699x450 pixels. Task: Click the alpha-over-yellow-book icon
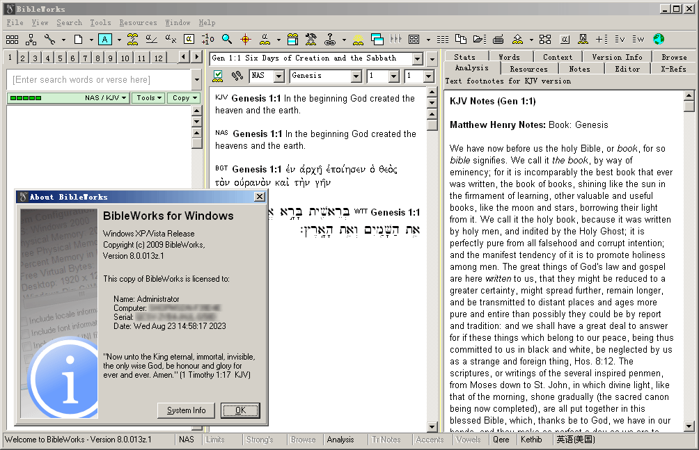coord(265,40)
